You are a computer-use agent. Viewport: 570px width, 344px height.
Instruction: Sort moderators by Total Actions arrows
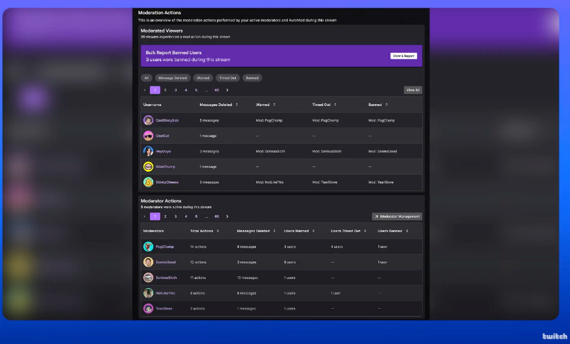coord(218,231)
